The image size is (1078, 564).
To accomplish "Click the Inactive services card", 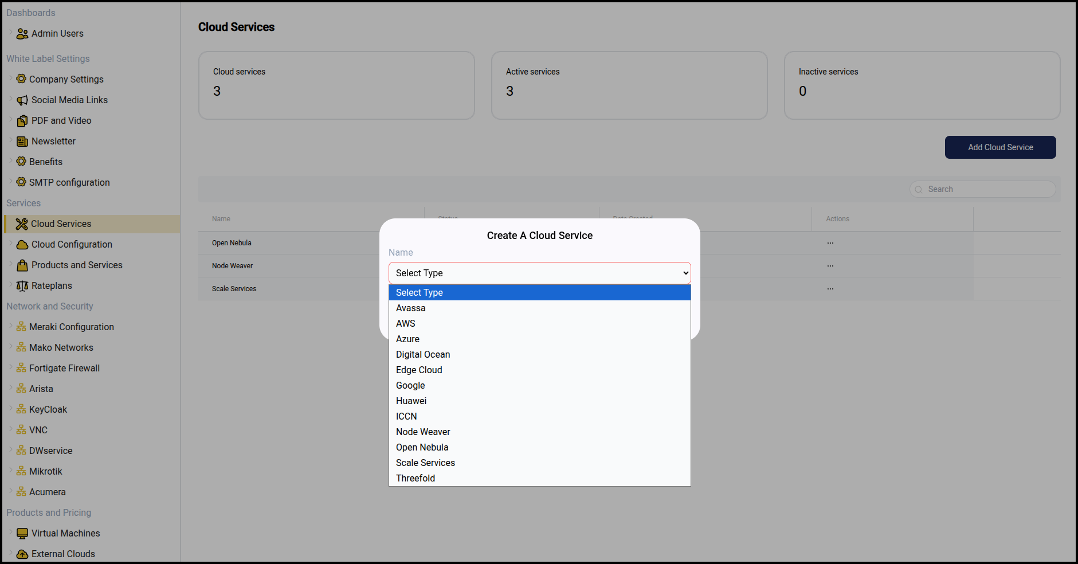I will (x=922, y=85).
